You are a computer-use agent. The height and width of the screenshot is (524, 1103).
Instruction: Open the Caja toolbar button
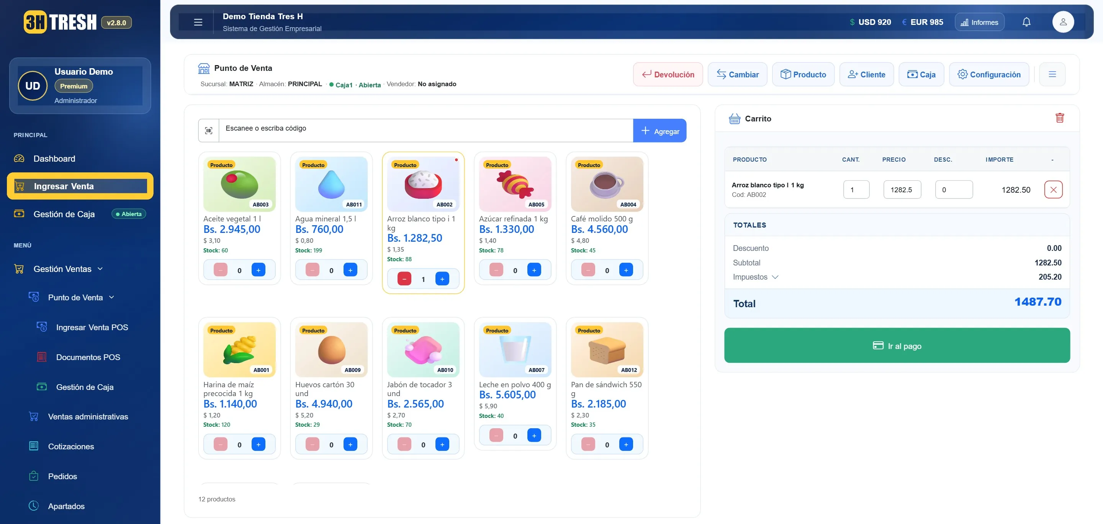tap(921, 74)
